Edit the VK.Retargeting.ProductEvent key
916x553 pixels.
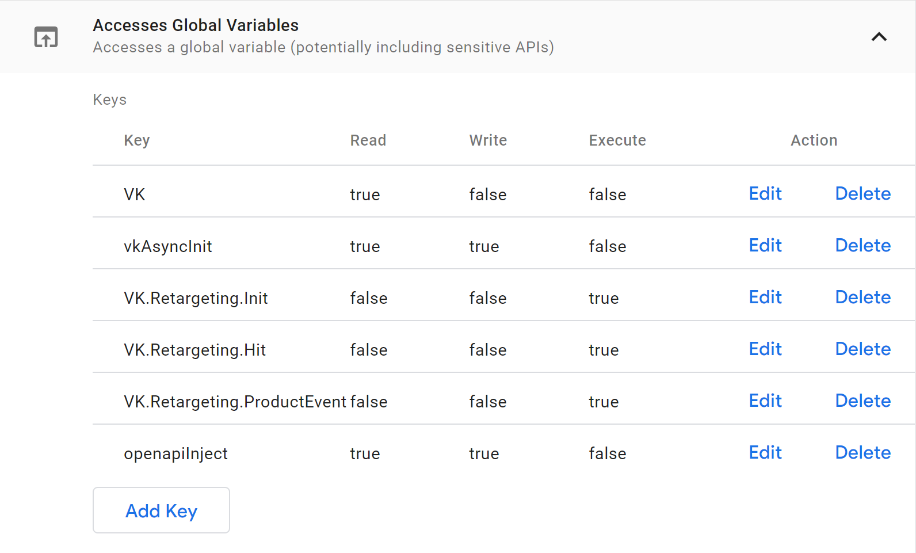(x=765, y=401)
